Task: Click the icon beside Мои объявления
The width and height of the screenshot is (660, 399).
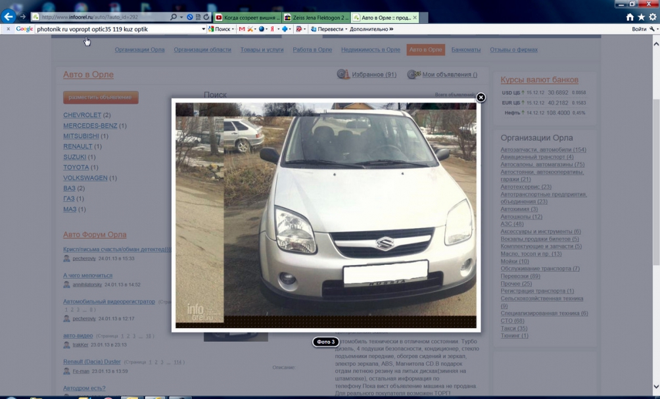Action: click(413, 74)
